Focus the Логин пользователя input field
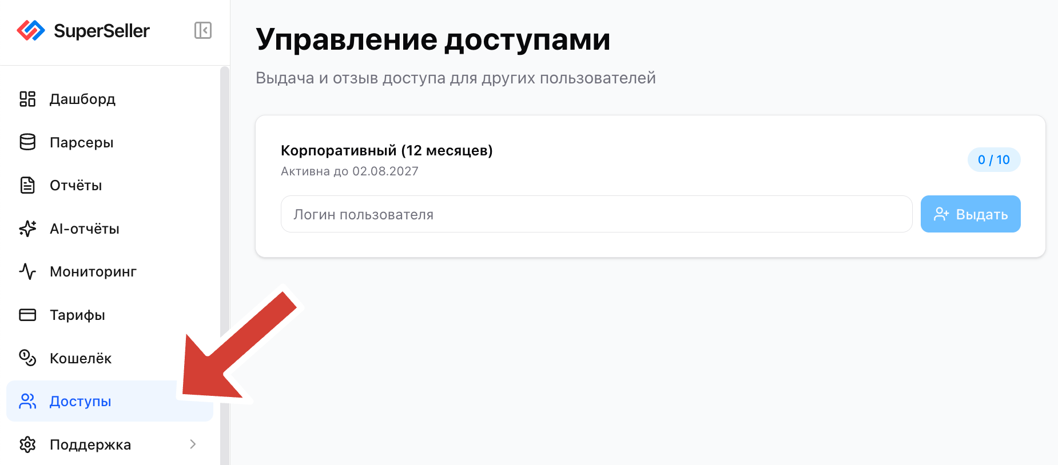1058x465 pixels. (596, 214)
